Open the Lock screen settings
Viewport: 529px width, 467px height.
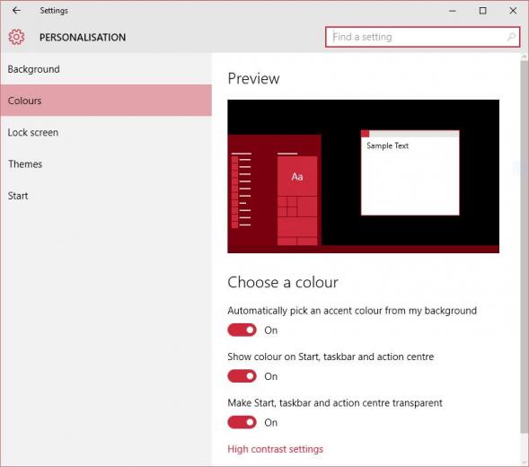pyautogui.click(x=106, y=132)
